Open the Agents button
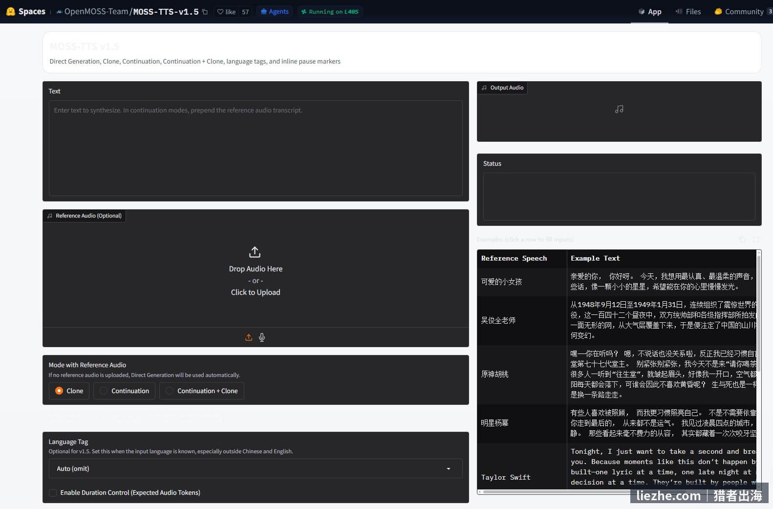 (275, 12)
